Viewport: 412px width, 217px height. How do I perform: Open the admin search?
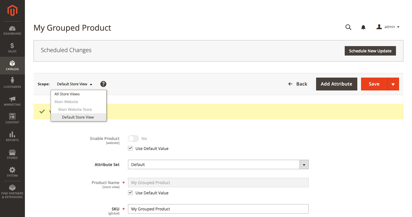pyautogui.click(x=348, y=27)
